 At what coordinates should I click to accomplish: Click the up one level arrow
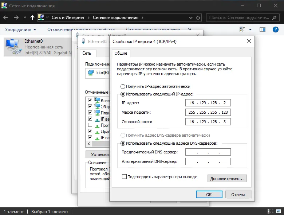[32, 17]
